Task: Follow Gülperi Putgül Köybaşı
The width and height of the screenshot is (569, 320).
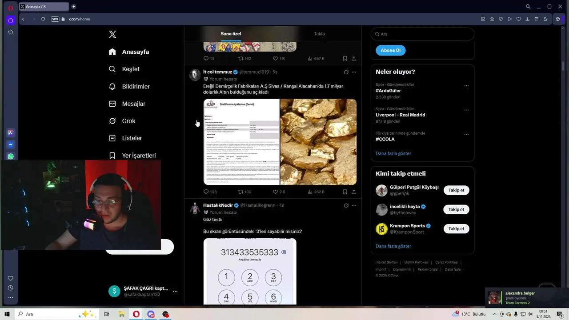Action: [456, 190]
